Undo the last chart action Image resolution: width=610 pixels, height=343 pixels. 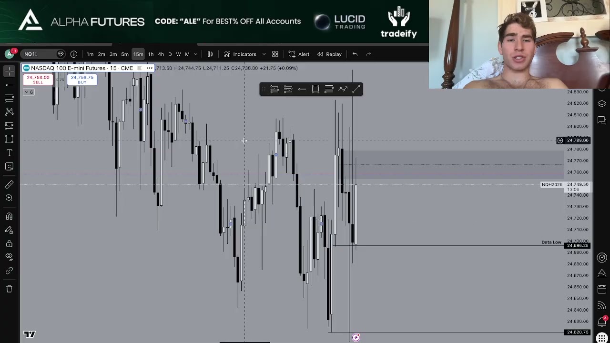[355, 54]
